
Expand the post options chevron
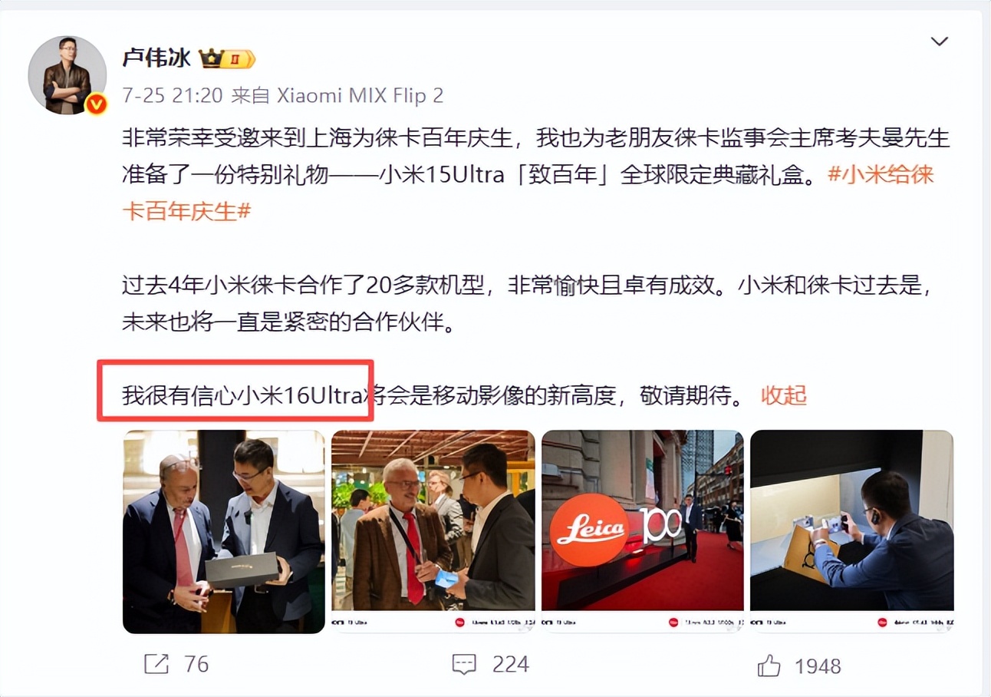[x=939, y=41]
